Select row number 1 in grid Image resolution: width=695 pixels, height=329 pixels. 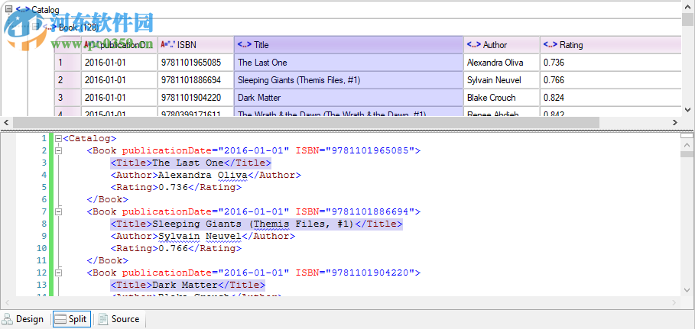(x=68, y=63)
